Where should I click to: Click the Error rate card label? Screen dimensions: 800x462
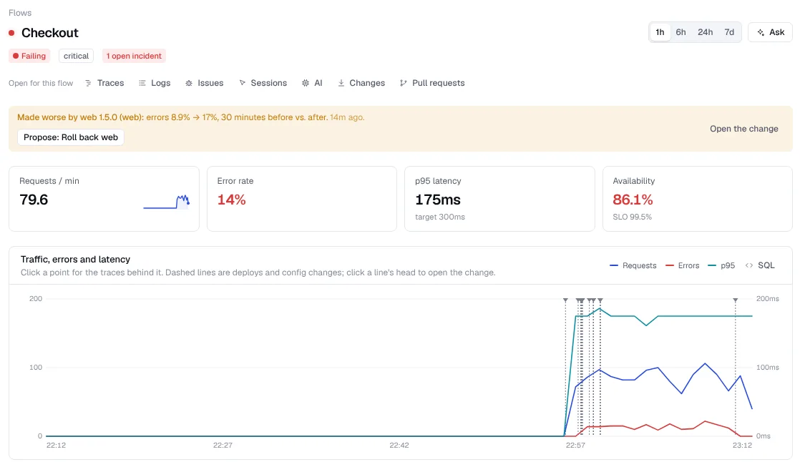(235, 181)
